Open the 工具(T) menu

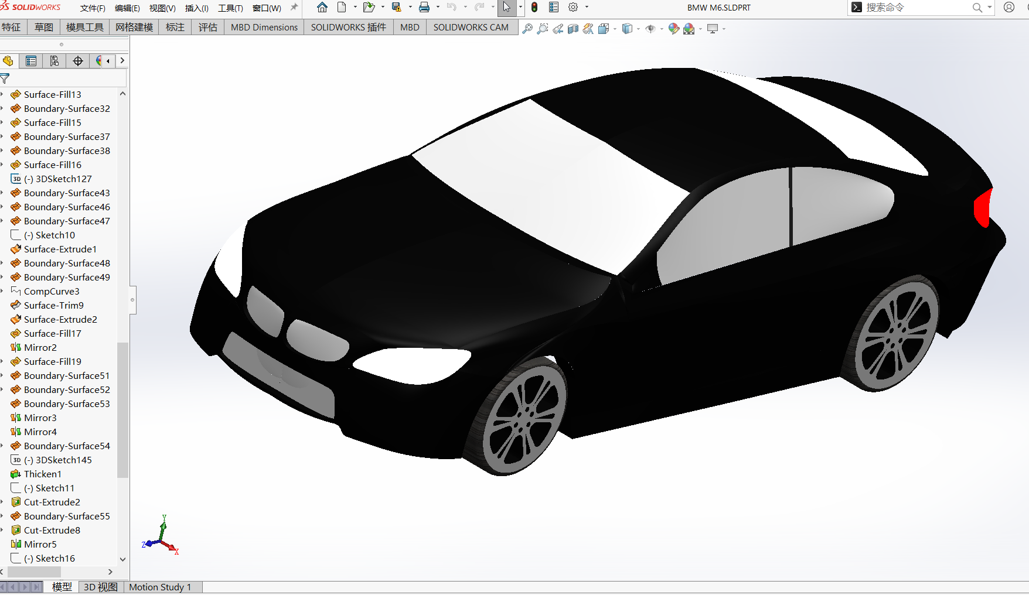[230, 8]
